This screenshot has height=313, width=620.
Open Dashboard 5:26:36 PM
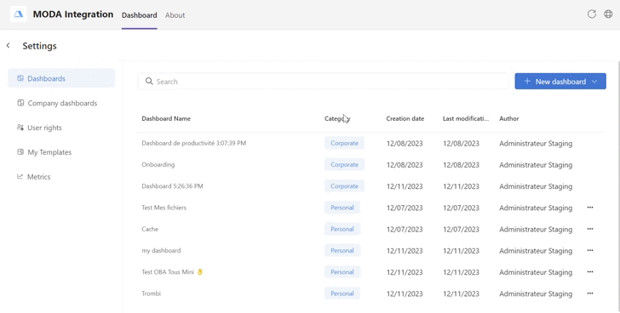(x=172, y=186)
